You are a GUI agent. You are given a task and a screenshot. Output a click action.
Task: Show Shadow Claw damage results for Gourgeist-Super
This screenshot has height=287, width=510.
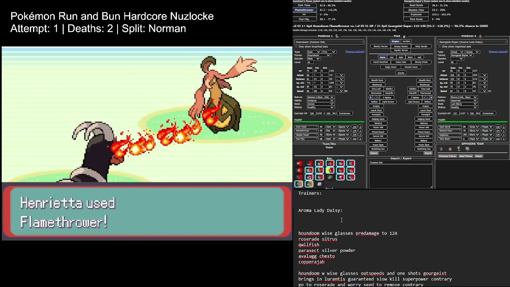[x=416, y=10]
